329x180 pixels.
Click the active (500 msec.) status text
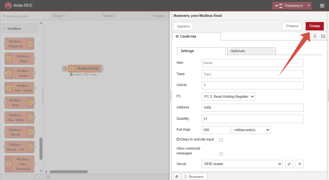pos(86,74)
